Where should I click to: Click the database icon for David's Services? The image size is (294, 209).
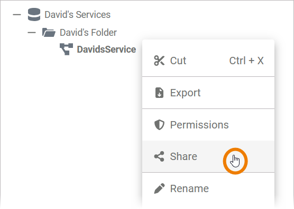(34, 14)
